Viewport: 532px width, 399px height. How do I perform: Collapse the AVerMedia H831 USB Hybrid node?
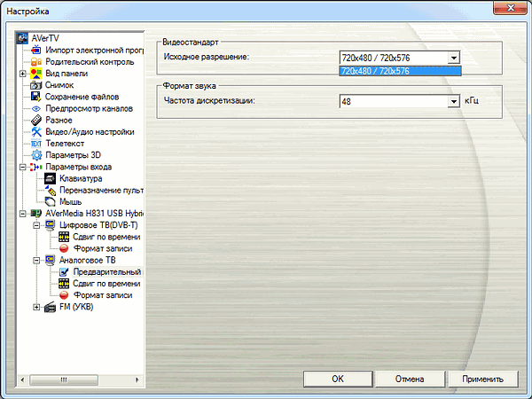(23, 214)
